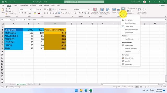
Task: Click the AutoSum button
Action: click(131, 9)
